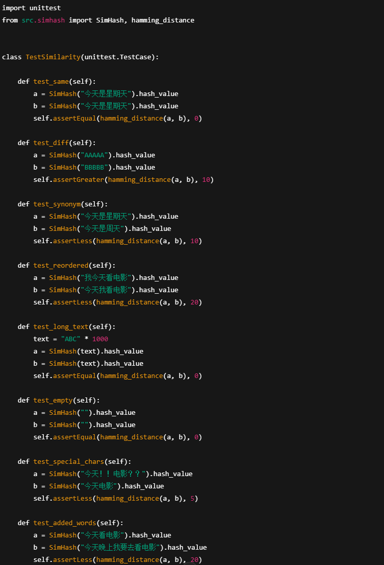Click 'unittest.TestCase' in the class declaration

coord(118,57)
